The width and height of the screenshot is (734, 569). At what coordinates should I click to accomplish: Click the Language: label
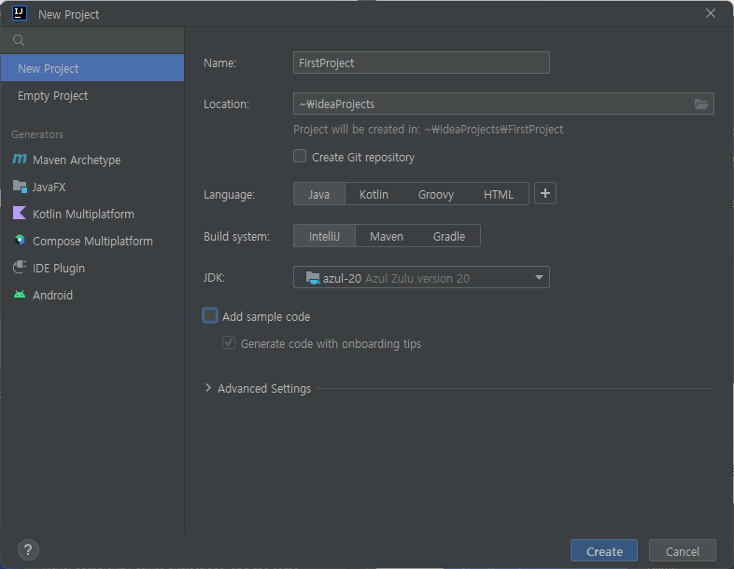click(x=229, y=195)
